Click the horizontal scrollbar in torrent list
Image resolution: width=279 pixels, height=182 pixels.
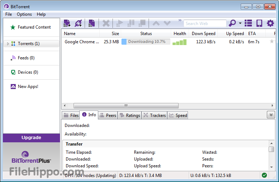[126, 106]
